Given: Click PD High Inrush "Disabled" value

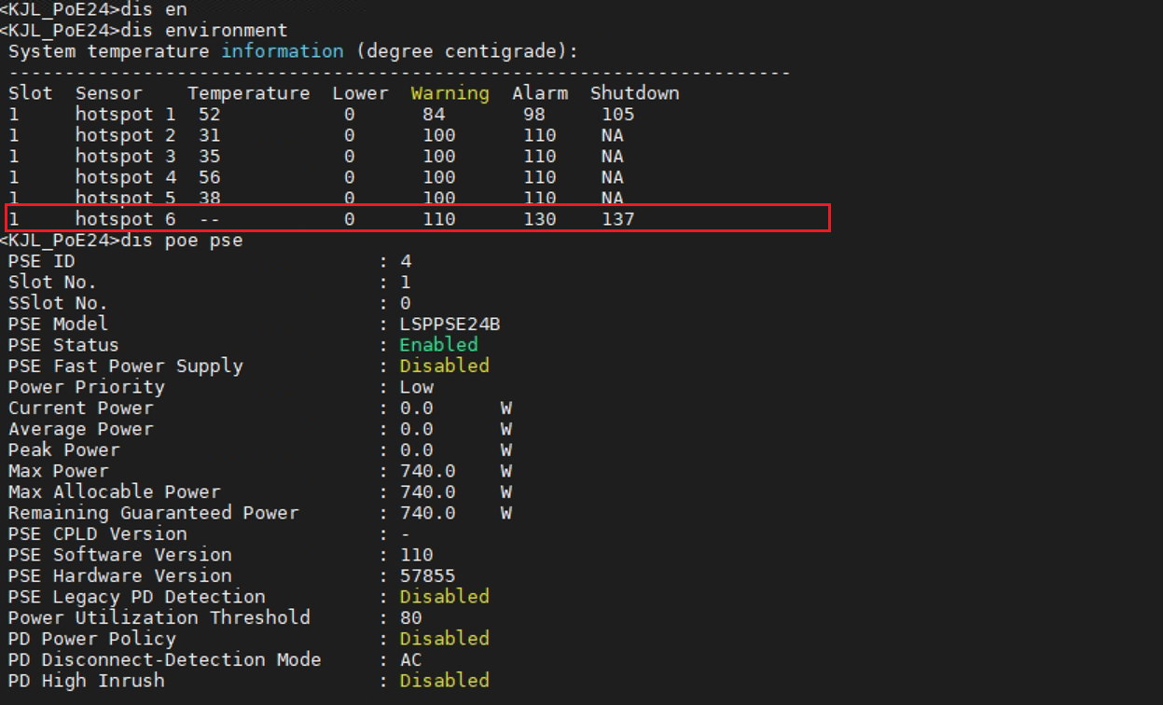Looking at the screenshot, I should (x=444, y=681).
